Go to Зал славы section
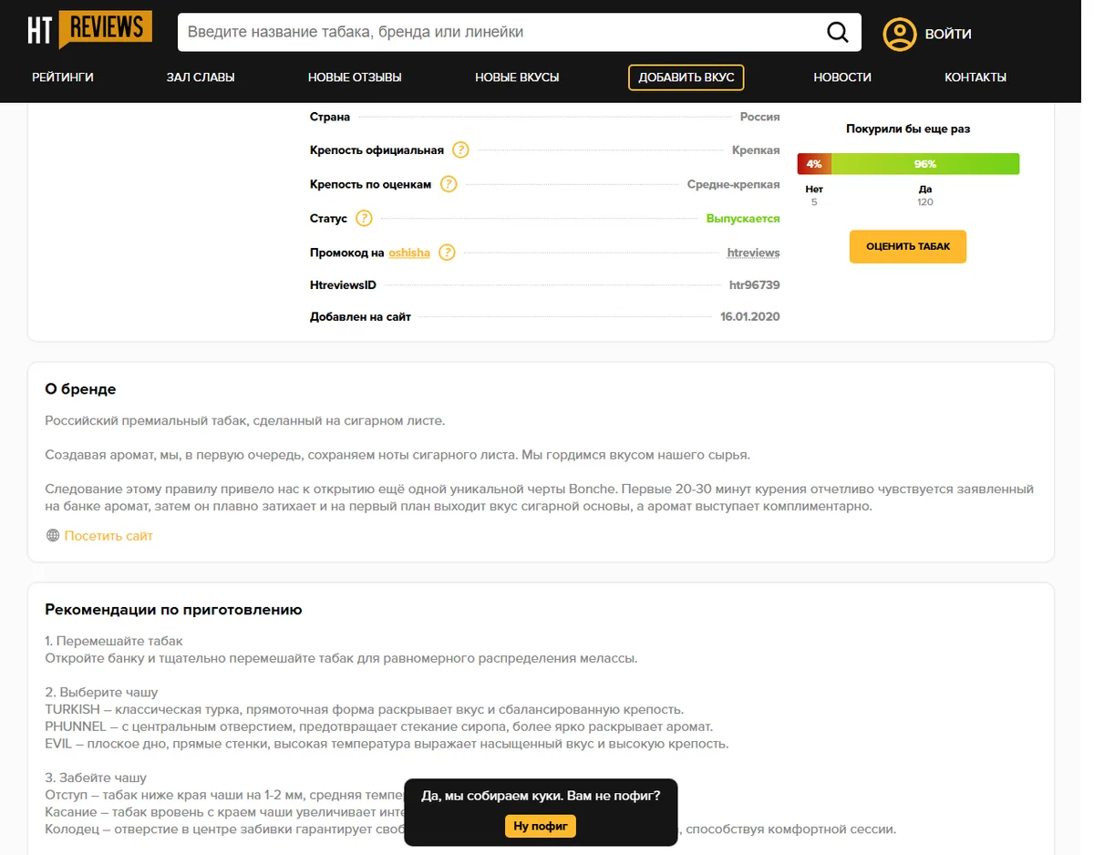This screenshot has height=855, width=1094. [x=201, y=77]
